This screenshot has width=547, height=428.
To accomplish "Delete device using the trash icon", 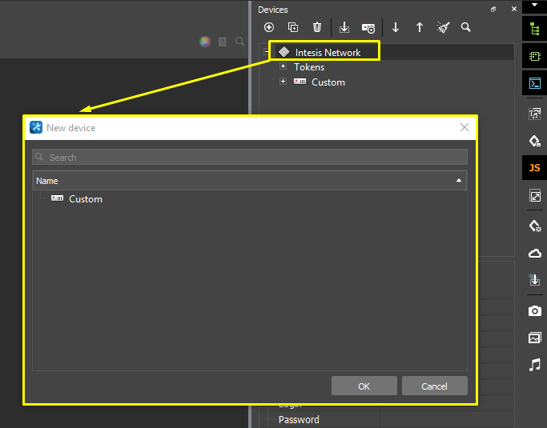I will 317,27.
